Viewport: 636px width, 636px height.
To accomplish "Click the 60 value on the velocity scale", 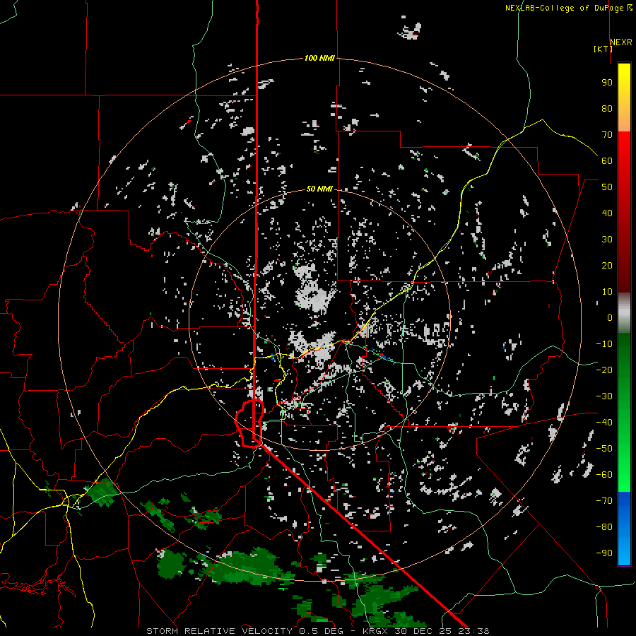I will pos(607,161).
